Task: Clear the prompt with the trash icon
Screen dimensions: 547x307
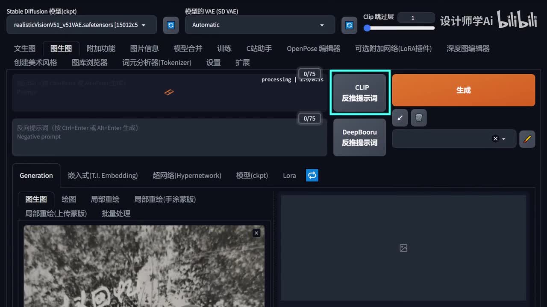Action: click(419, 118)
